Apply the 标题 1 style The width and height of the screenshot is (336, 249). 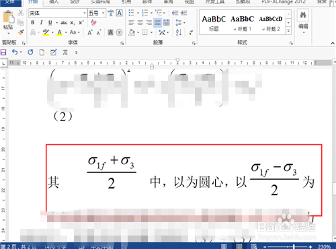click(243, 23)
